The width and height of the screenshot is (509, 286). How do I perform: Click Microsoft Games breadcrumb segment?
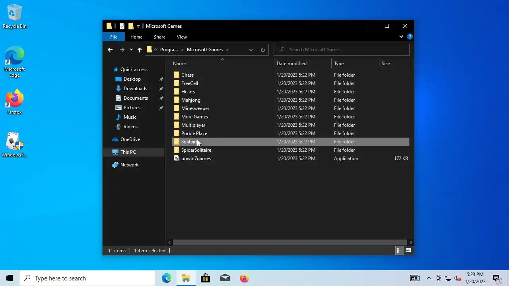pos(204,50)
